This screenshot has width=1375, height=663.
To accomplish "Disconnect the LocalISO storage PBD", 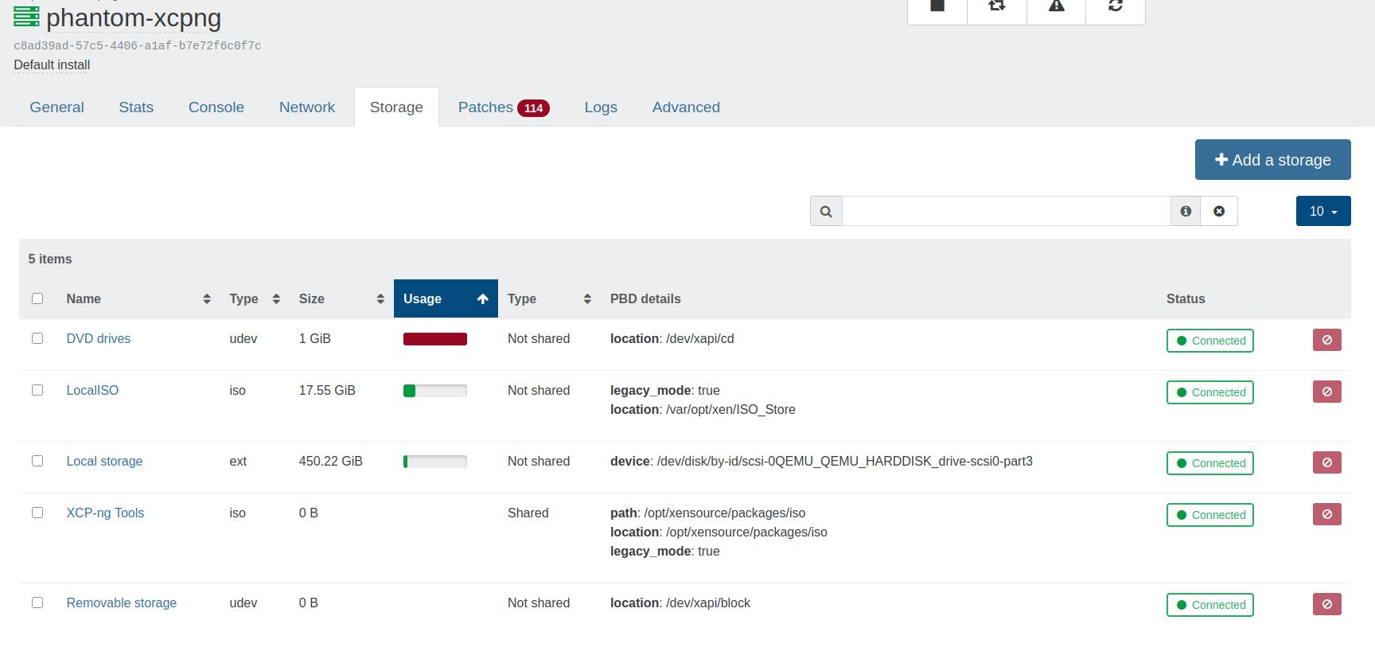I will (1326, 392).
